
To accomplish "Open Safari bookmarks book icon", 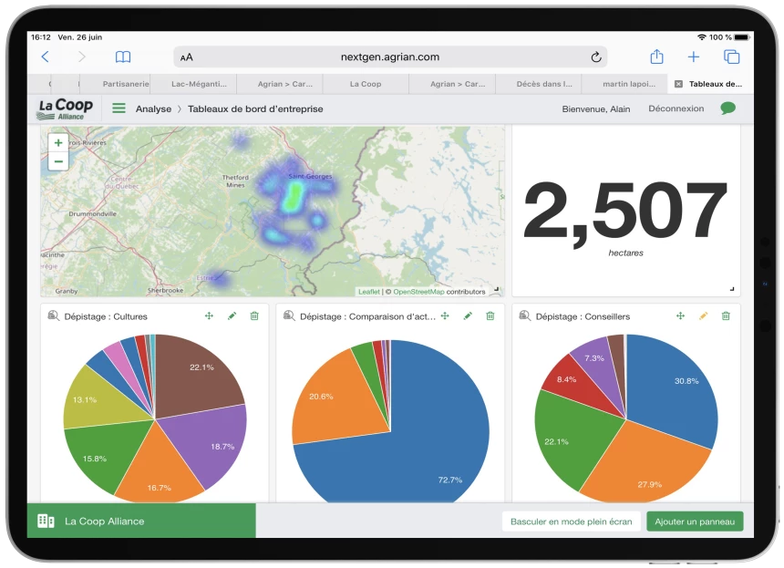I will [123, 57].
